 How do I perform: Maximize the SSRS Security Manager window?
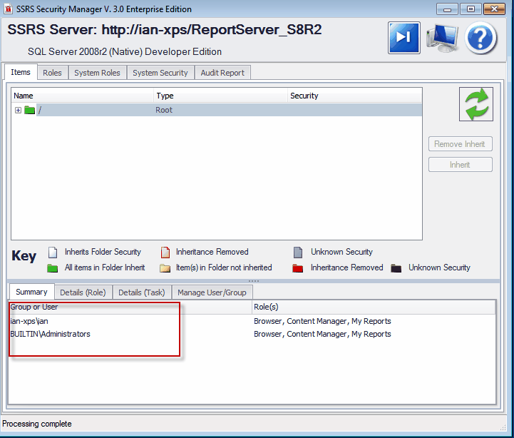(x=471, y=9)
